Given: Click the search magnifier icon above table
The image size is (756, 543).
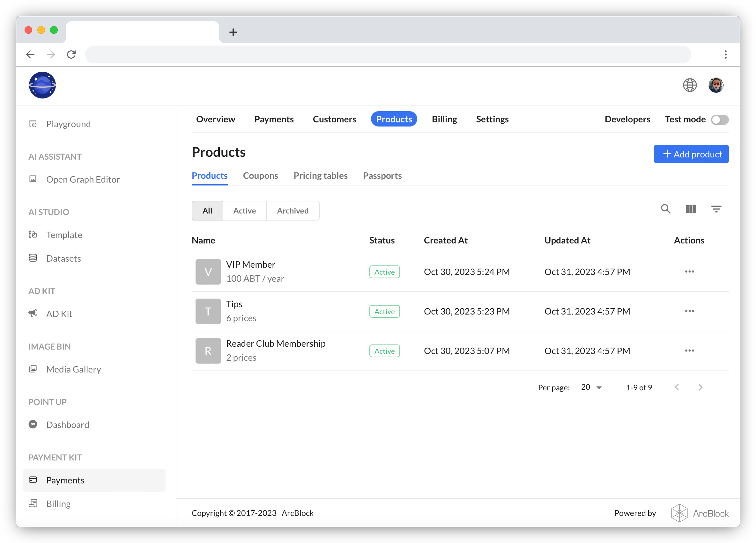Looking at the screenshot, I should (x=665, y=209).
